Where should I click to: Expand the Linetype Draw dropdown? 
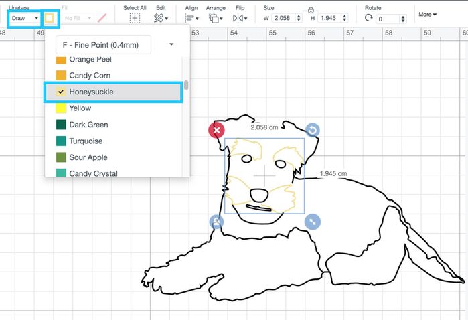click(x=25, y=19)
